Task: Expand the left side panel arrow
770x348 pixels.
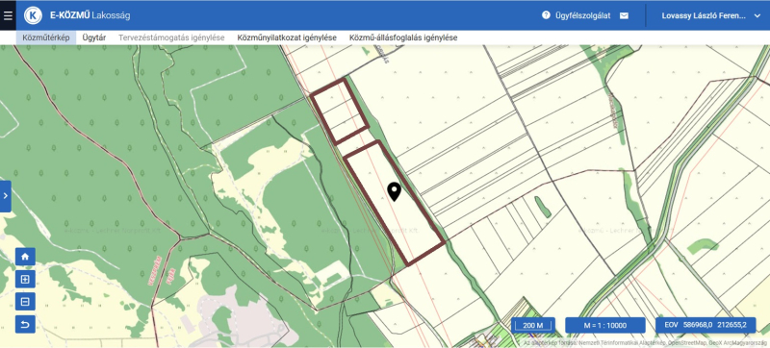Action: click(x=6, y=196)
